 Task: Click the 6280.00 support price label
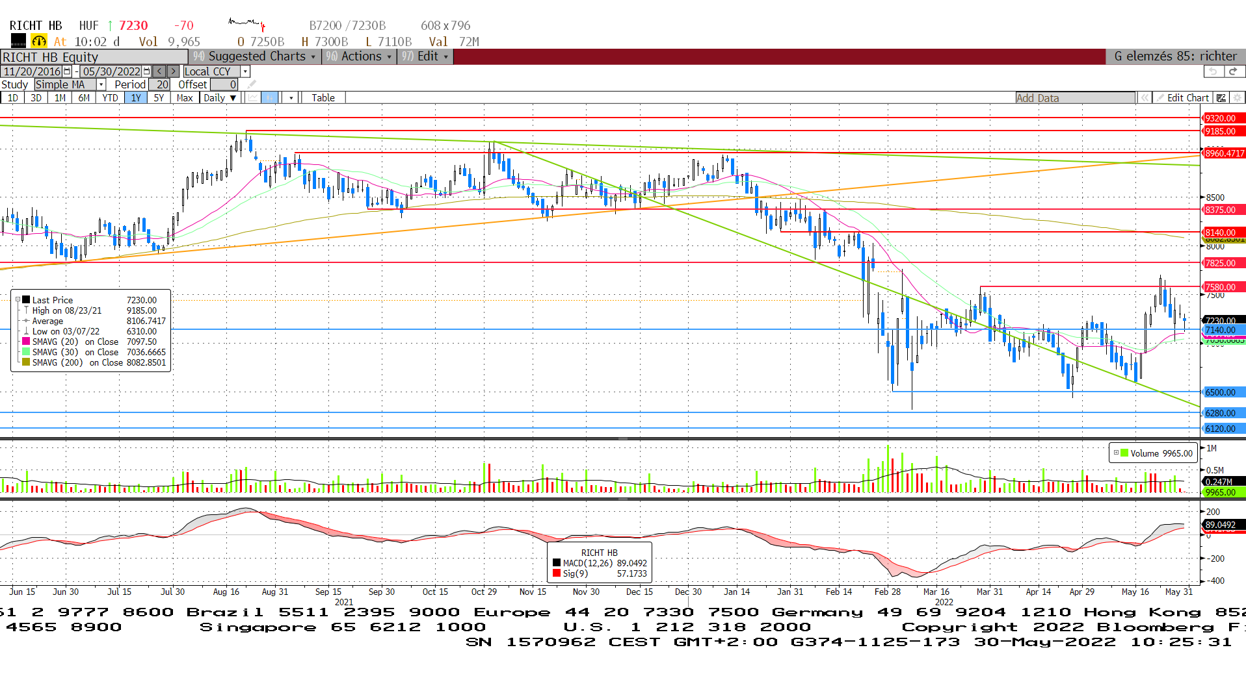pos(1224,413)
